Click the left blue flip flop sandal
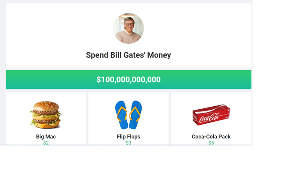Viewport: 301px width, 175px height. point(122,115)
